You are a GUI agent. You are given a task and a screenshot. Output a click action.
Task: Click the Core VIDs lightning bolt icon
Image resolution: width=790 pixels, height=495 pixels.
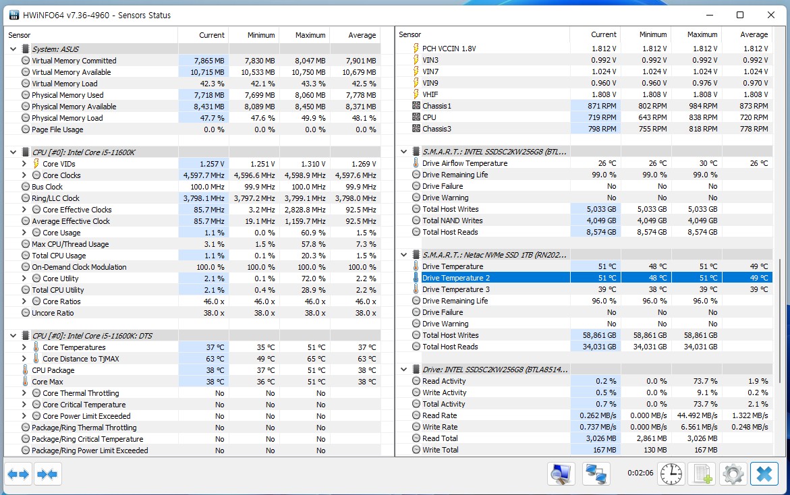coord(36,164)
